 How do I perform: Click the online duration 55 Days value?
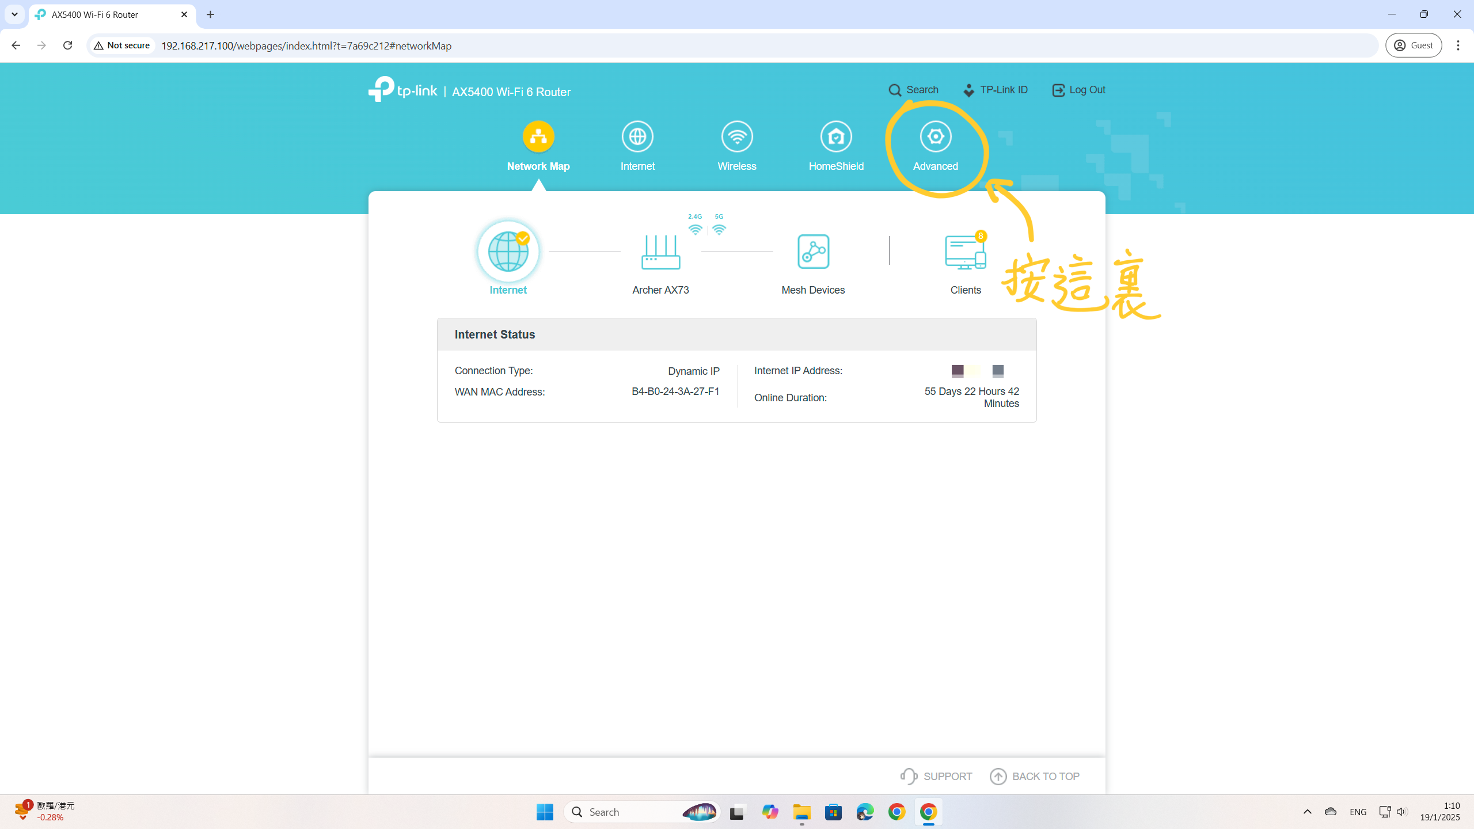click(971, 397)
